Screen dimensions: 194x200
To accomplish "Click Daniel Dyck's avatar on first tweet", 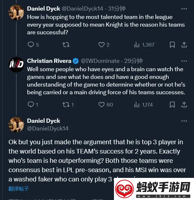I will [16, 13].
